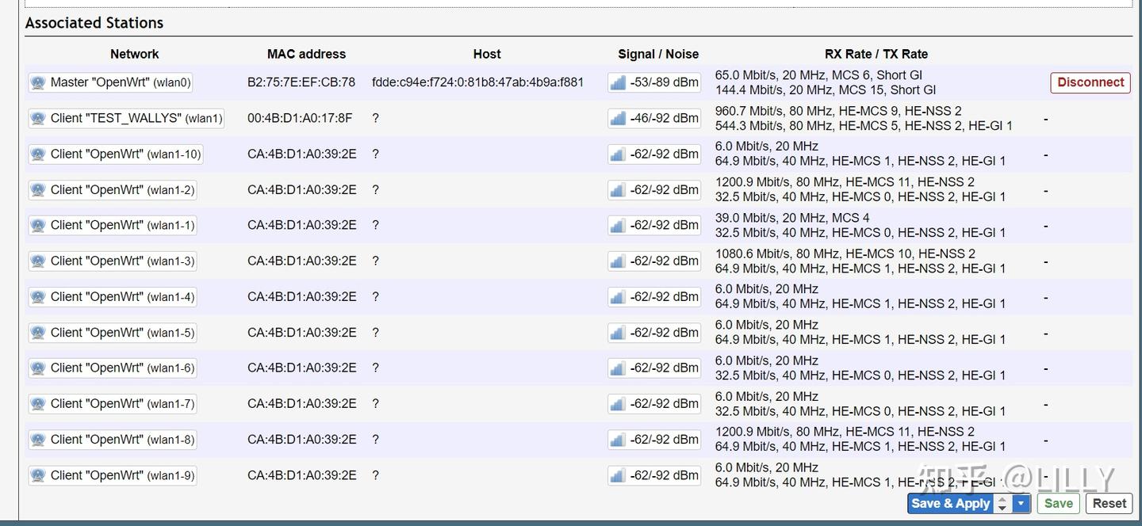
Task: Click signal bars icon in wlan1-5 row
Action: coord(618,333)
